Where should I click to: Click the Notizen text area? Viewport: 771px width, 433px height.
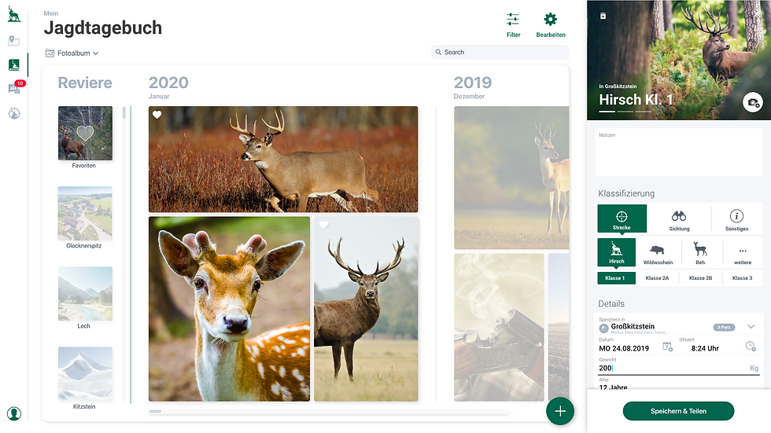(x=678, y=152)
